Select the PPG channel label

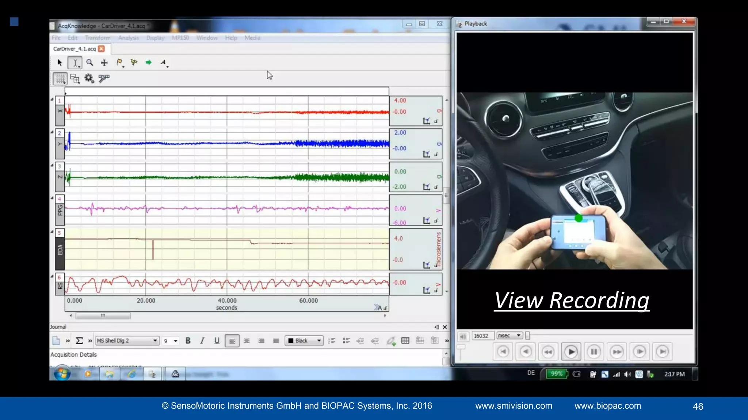pos(60,214)
